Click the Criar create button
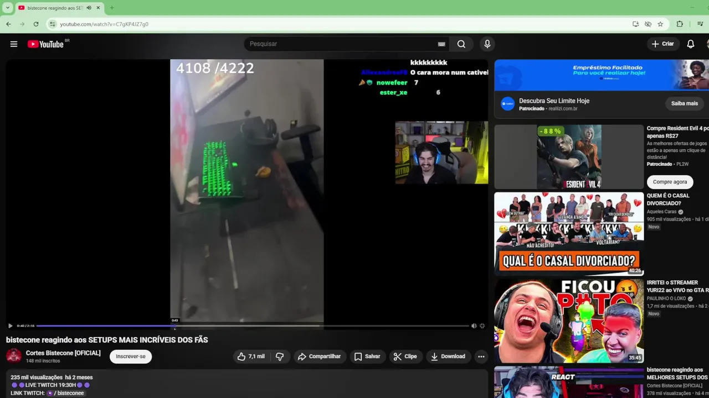709x398 pixels. (662, 44)
